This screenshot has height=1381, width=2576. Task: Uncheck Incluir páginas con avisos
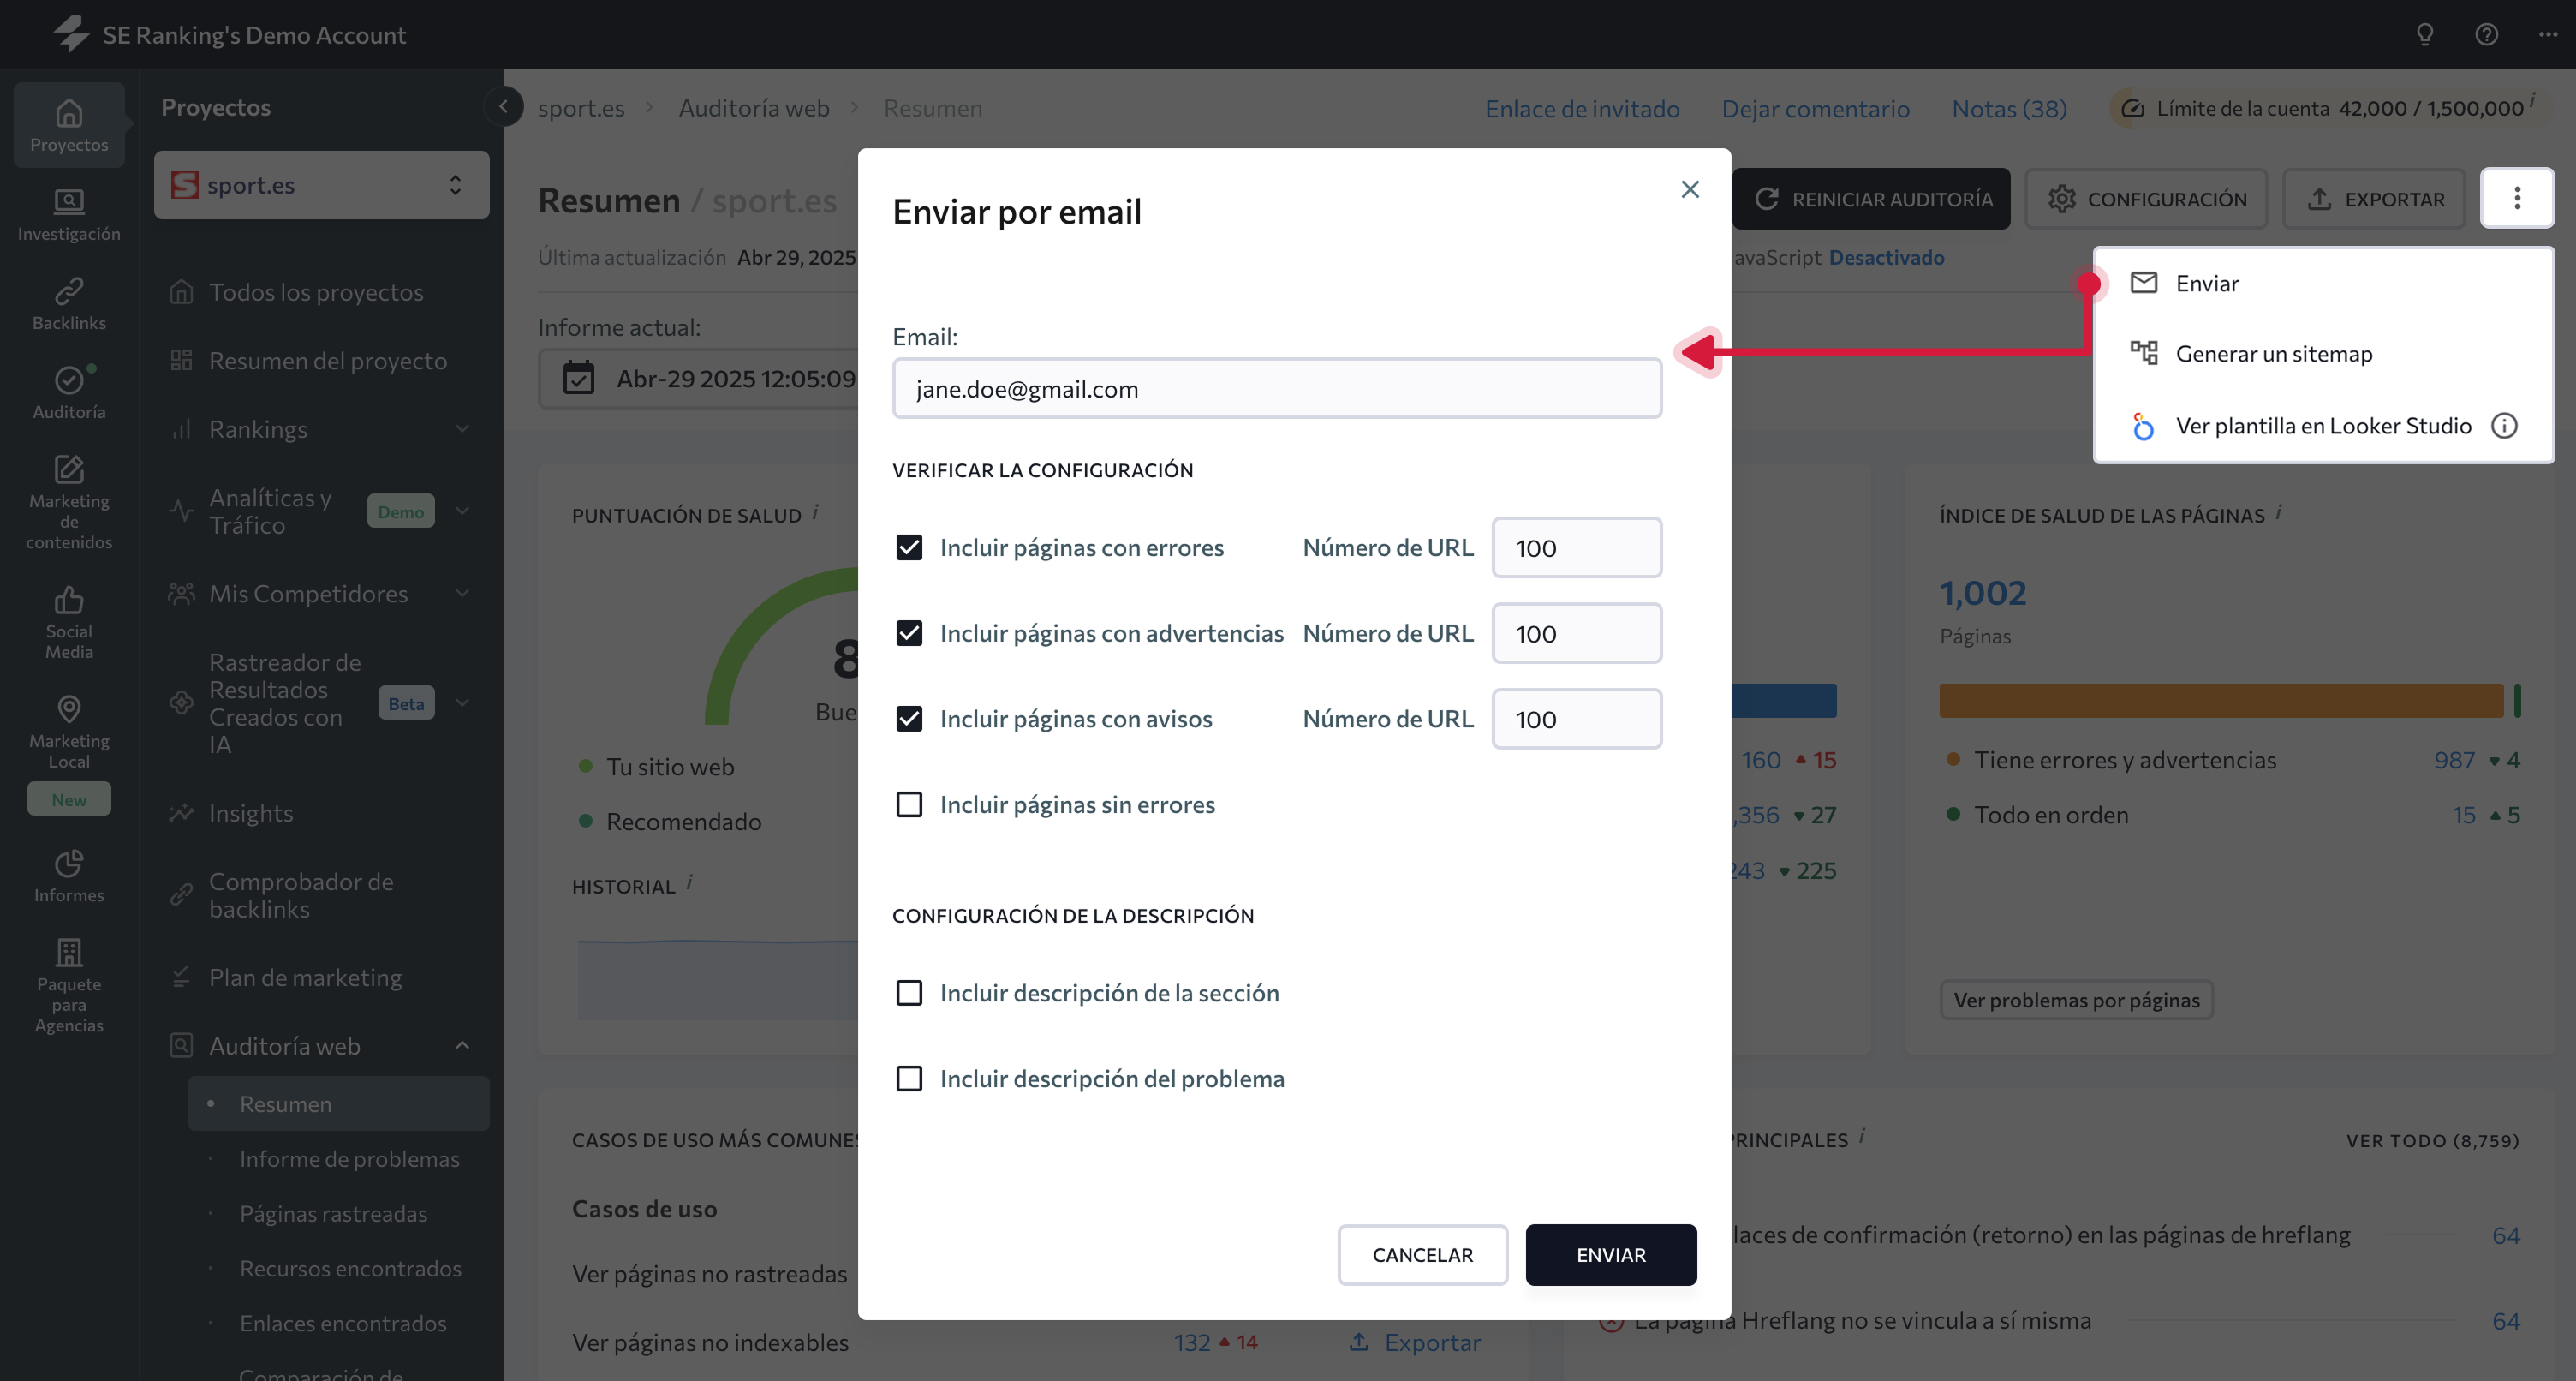pyautogui.click(x=909, y=719)
